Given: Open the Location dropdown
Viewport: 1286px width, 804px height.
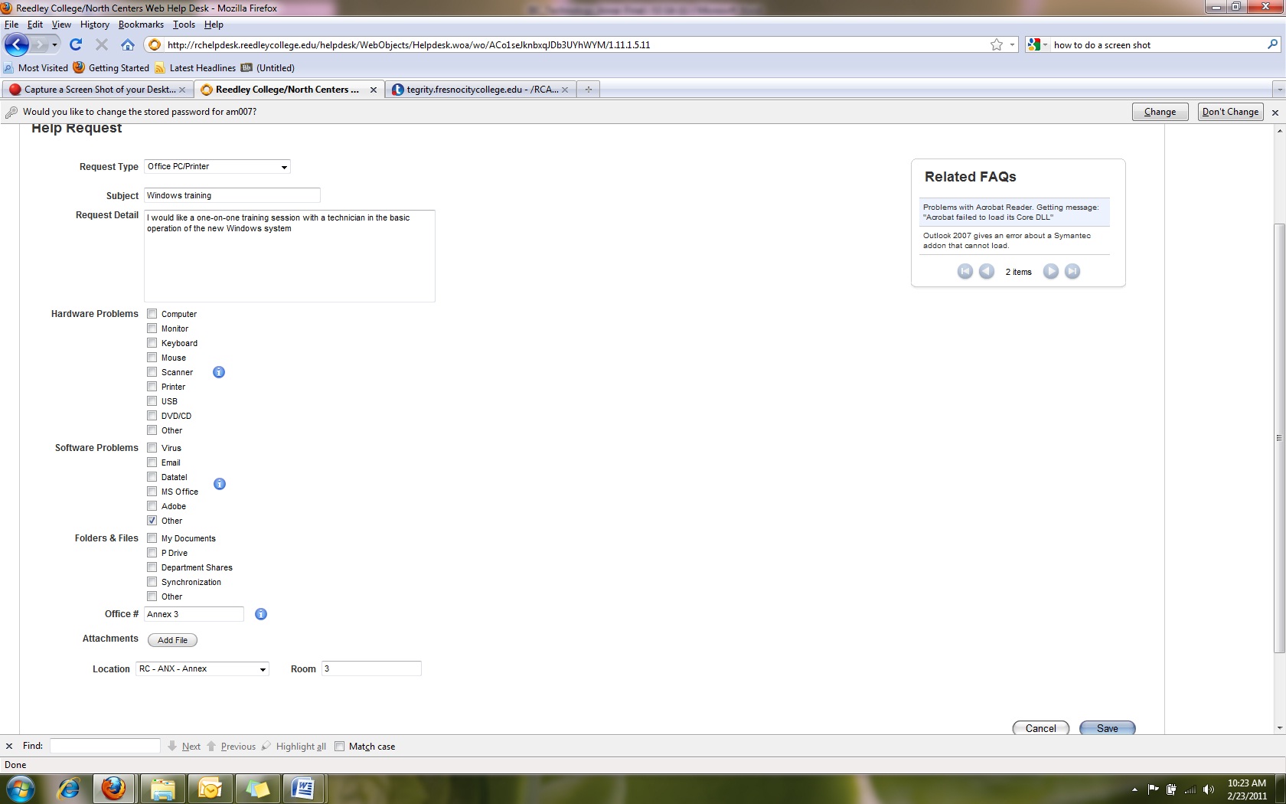Looking at the screenshot, I should 202,668.
